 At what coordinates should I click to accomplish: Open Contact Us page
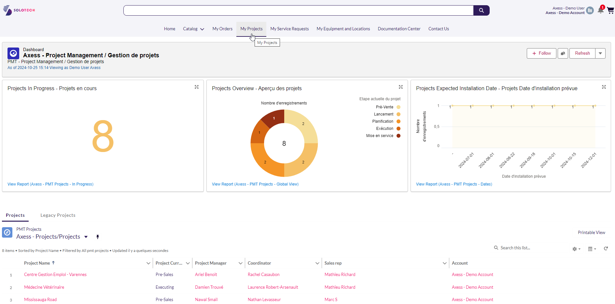pyautogui.click(x=439, y=29)
